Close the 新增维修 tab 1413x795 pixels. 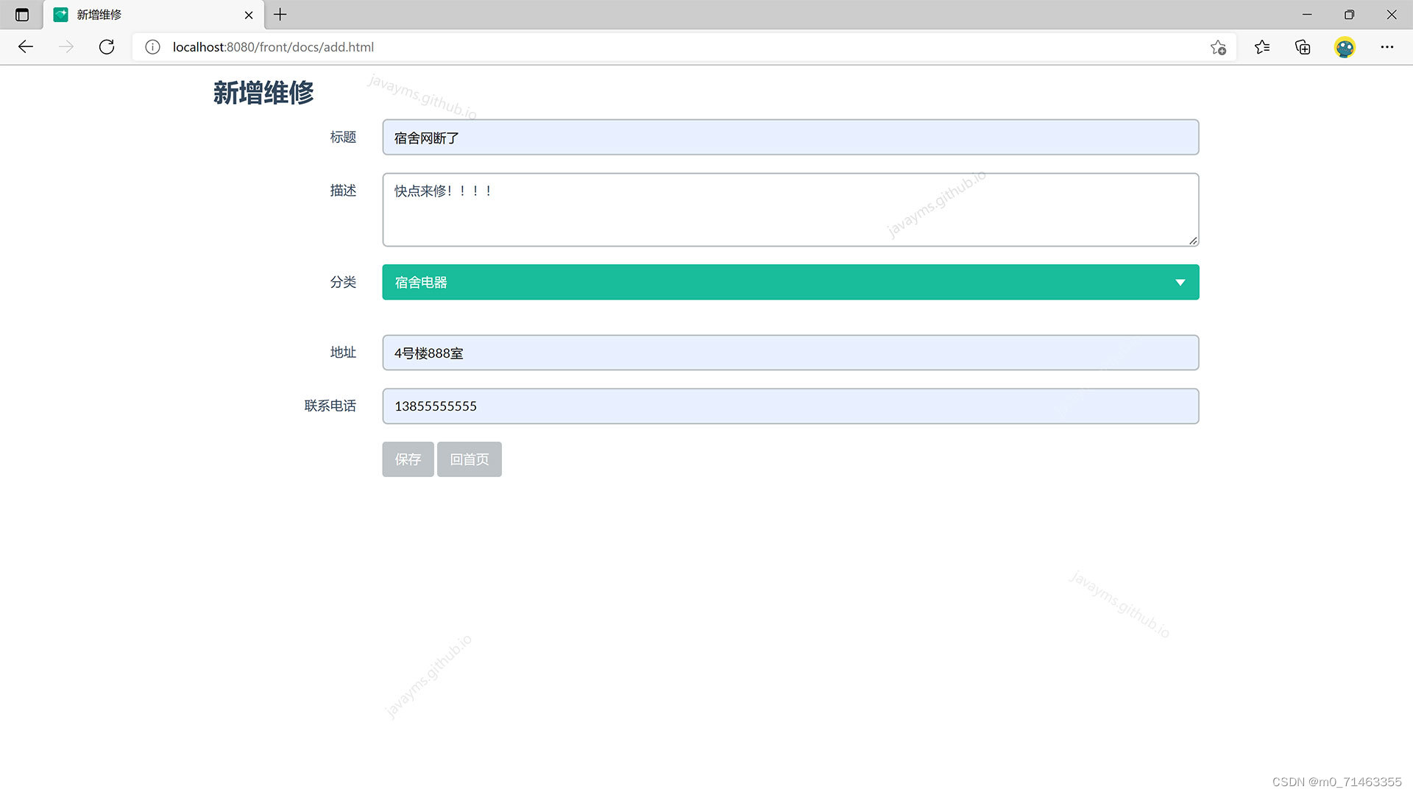(249, 15)
